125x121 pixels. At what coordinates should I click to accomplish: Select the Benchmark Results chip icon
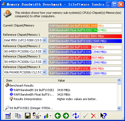click(x=7, y=85)
